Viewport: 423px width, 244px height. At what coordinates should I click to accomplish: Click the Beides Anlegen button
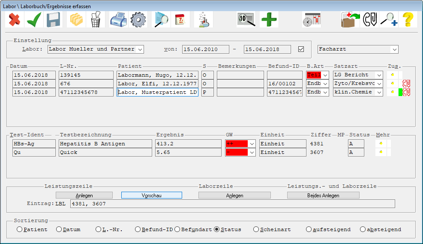pyautogui.click(x=323, y=195)
